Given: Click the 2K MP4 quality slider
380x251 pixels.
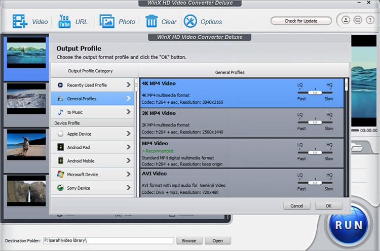Looking at the screenshot, I should pos(315,122).
